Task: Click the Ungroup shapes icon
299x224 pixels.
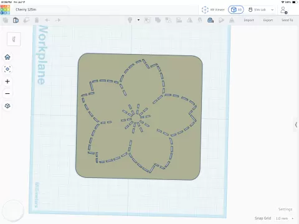Action: 168,20
